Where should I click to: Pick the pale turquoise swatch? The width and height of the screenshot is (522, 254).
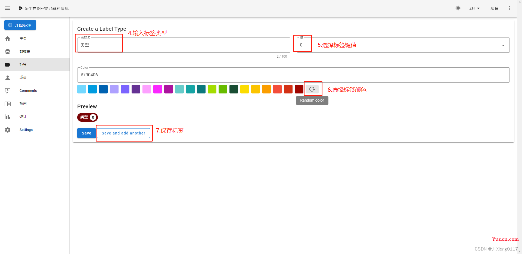[x=179, y=89]
